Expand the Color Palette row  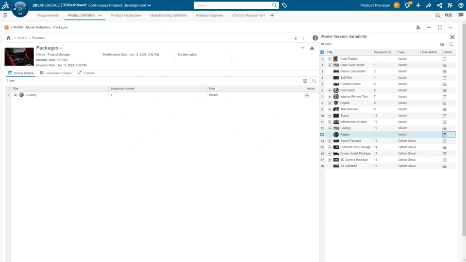pos(330,59)
